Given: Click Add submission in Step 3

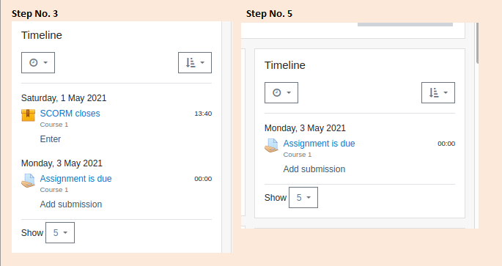Looking at the screenshot, I should (x=71, y=204).
